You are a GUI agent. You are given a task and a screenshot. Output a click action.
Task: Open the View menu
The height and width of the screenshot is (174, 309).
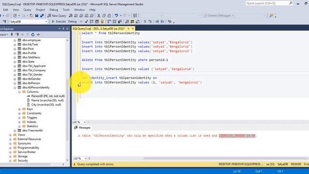point(16,10)
